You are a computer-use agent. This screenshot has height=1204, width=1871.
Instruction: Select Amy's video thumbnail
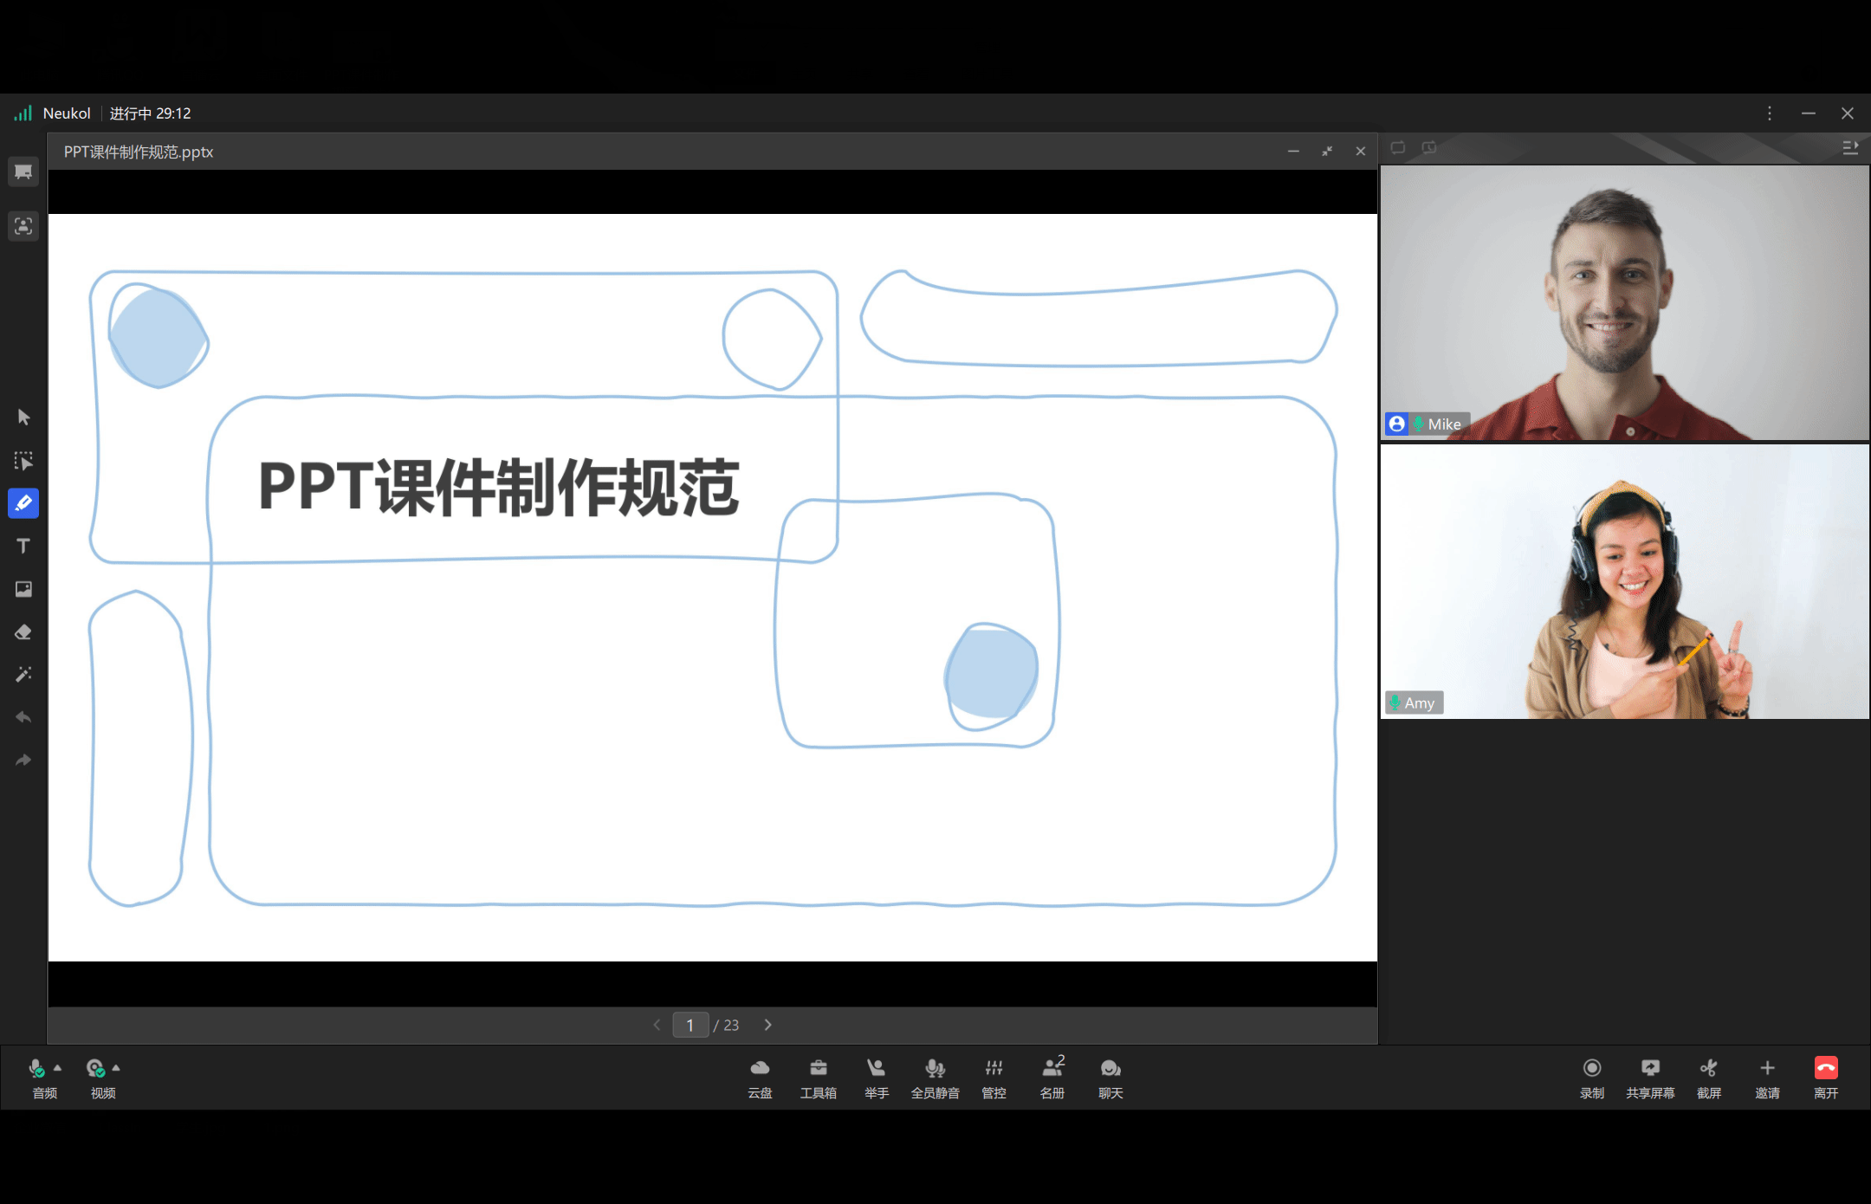tap(1624, 581)
